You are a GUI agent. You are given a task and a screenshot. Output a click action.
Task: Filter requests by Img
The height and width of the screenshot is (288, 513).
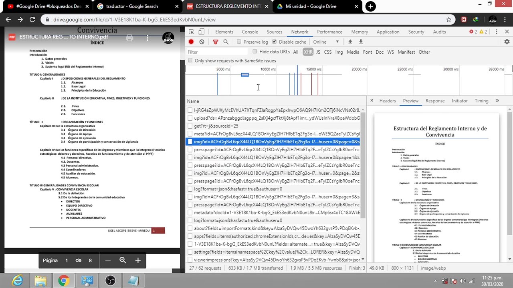tap(339, 52)
